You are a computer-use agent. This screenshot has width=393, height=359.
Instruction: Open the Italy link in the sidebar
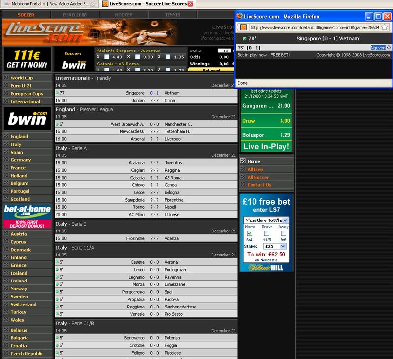pos(16,144)
